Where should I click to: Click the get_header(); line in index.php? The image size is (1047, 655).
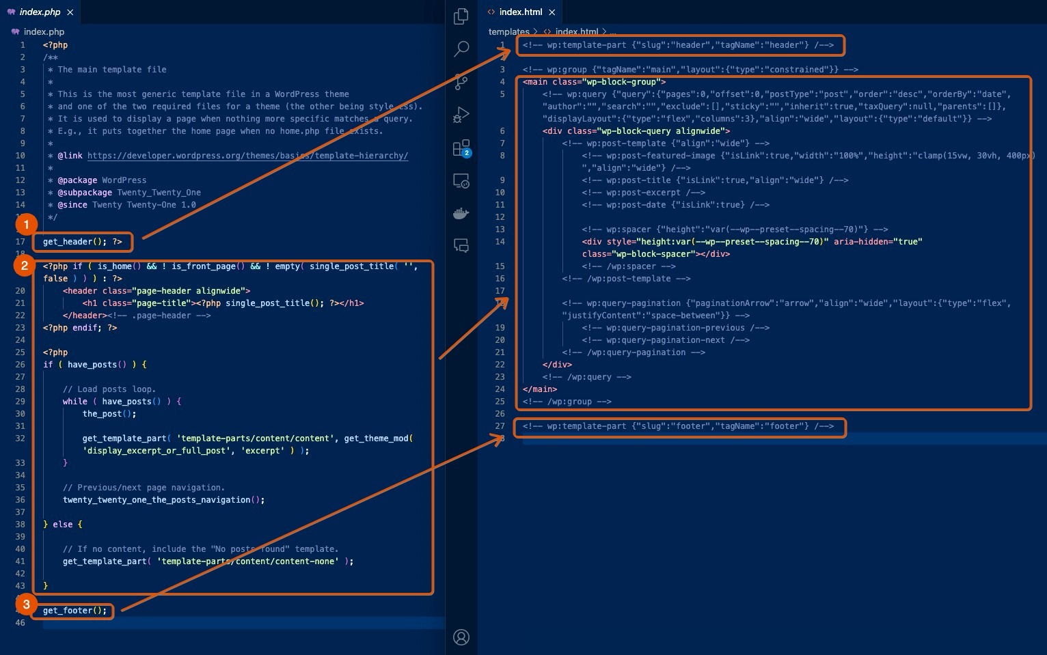[x=83, y=242]
